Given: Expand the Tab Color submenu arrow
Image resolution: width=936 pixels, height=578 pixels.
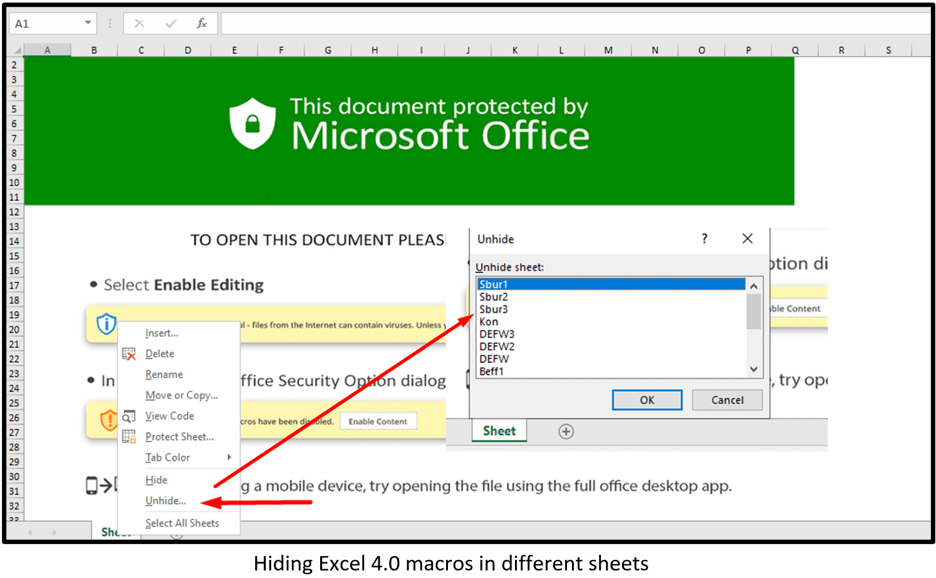Looking at the screenshot, I should 229,457.
